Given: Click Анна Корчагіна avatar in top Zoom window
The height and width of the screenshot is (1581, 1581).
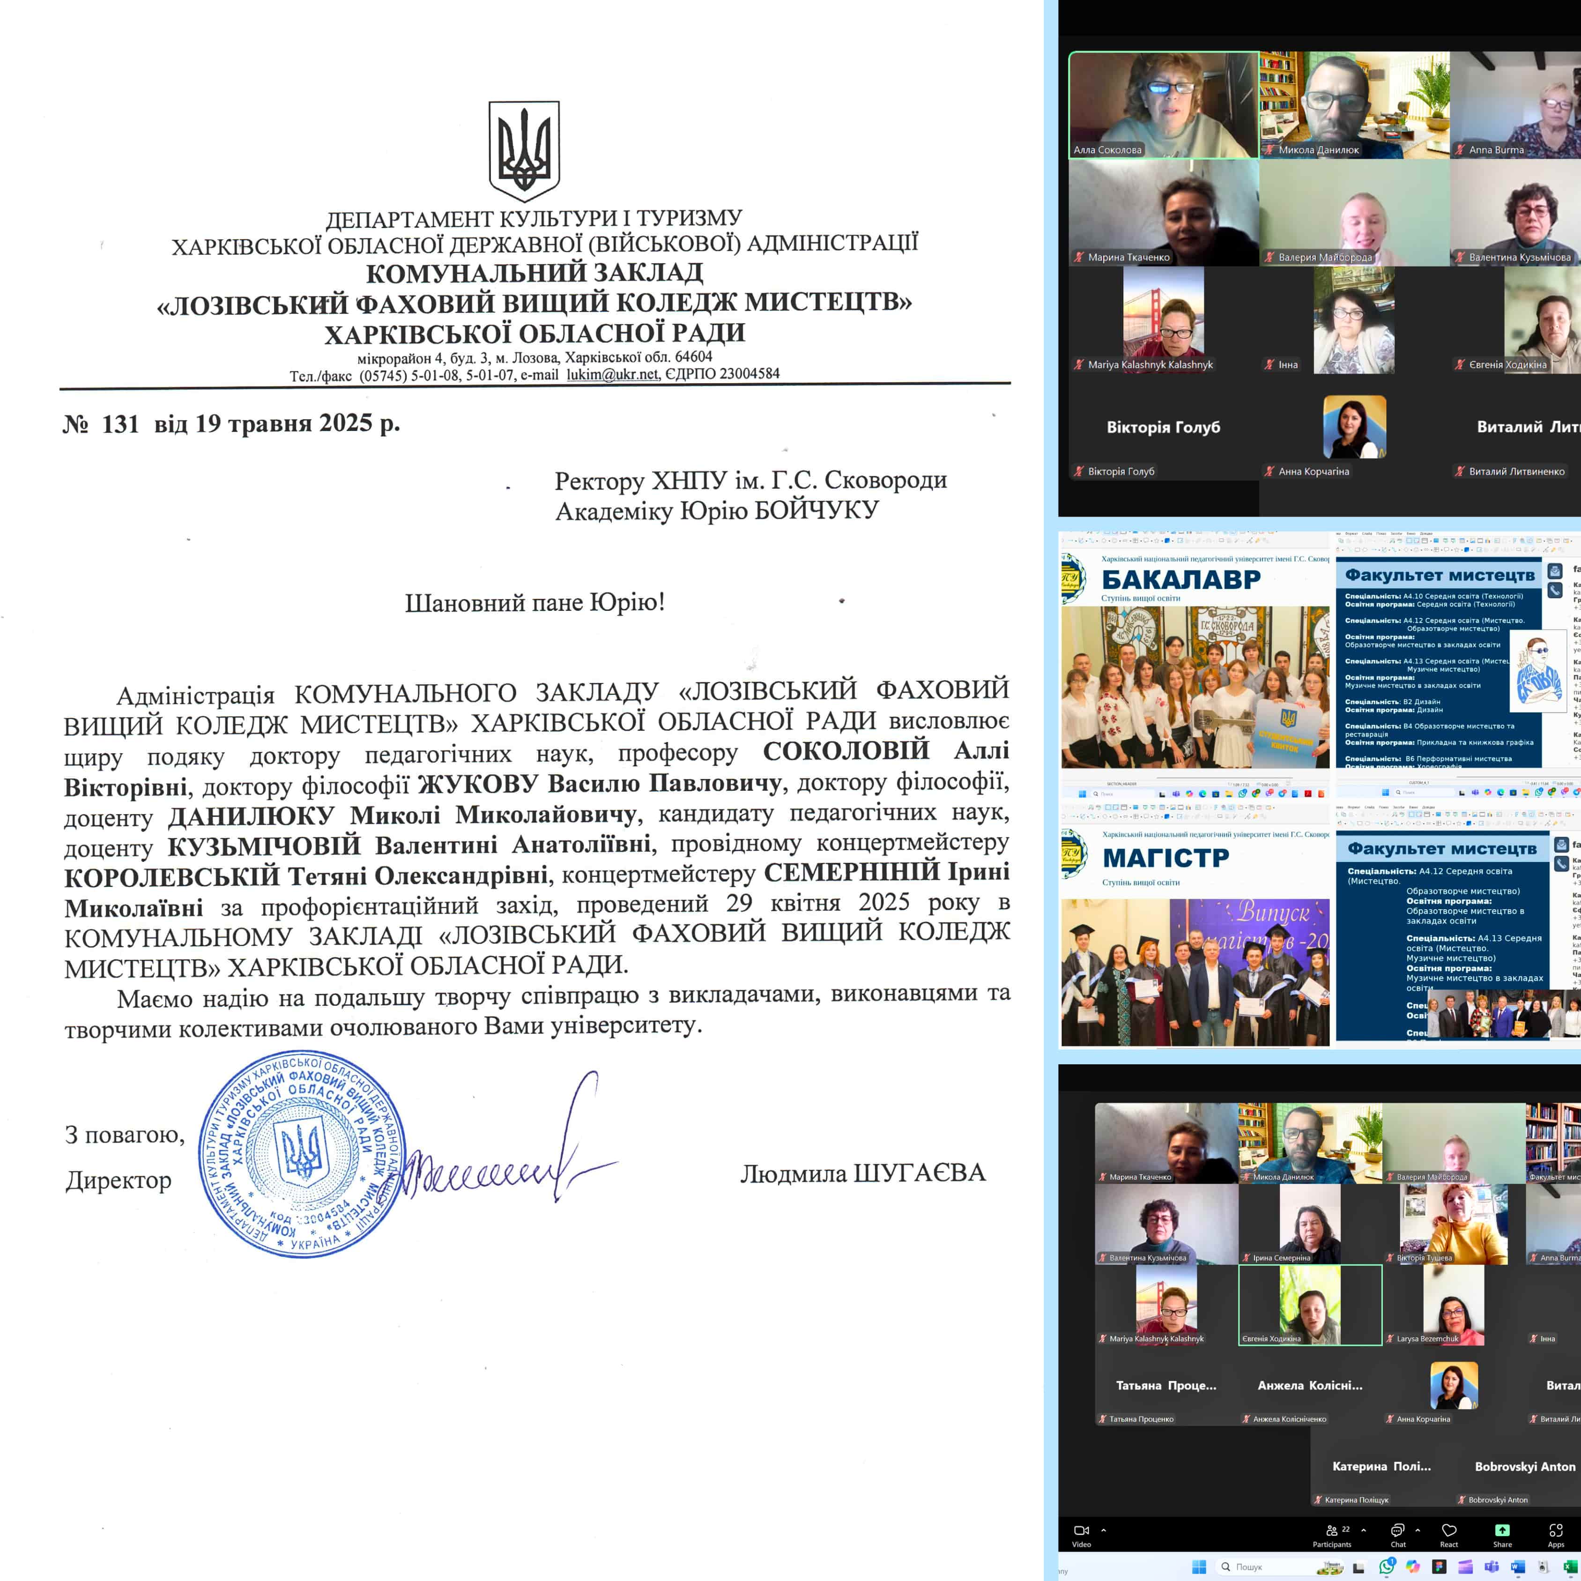Looking at the screenshot, I should click(x=1354, y=426).
